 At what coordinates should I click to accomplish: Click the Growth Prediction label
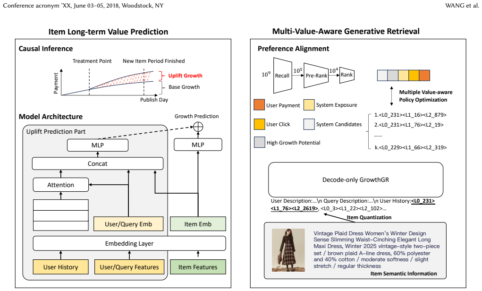[197, 116]
